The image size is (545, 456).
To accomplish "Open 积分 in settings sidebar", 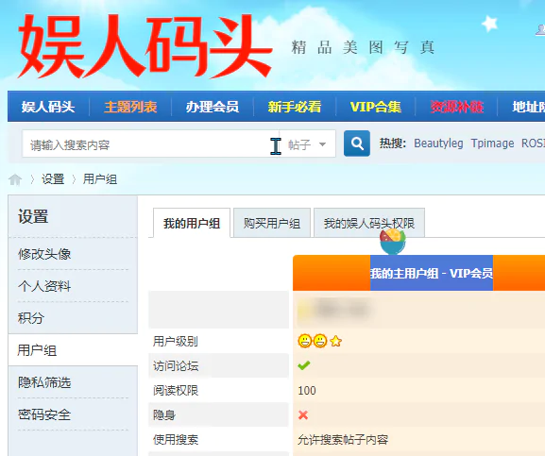I will click(31, 318).
